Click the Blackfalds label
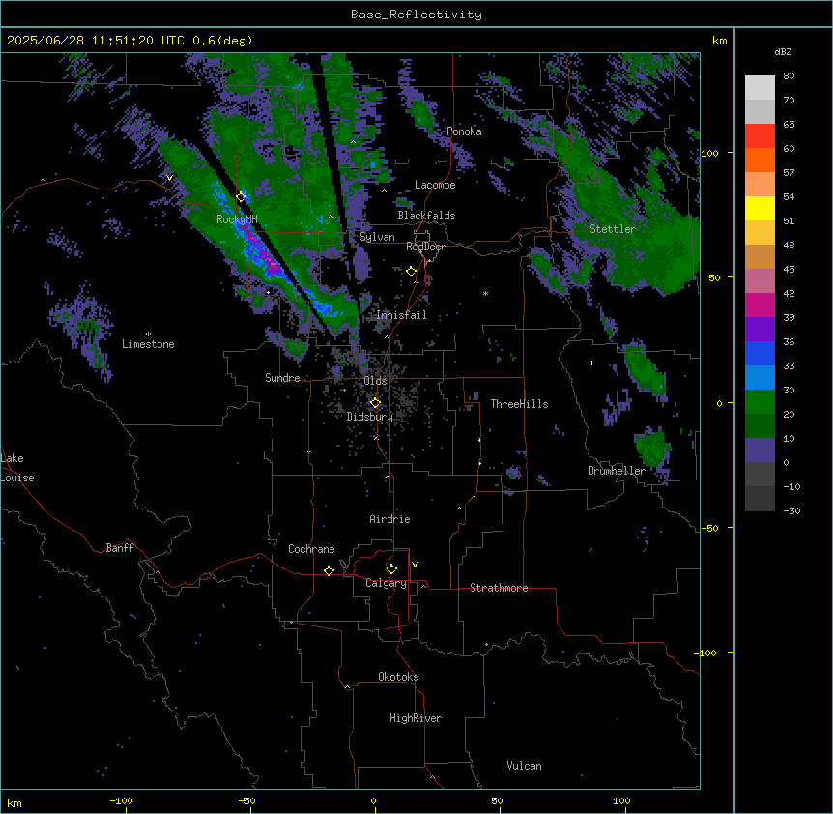 426,216
